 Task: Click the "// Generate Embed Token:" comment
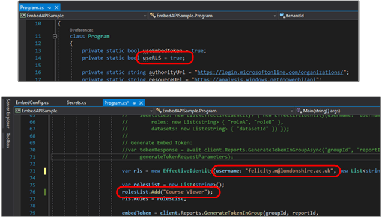(x=157, y=143)
